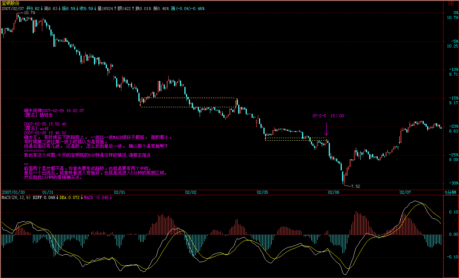Click the 10.79 high price annotation
Screen dimensions: 459x278
[29, 13]
